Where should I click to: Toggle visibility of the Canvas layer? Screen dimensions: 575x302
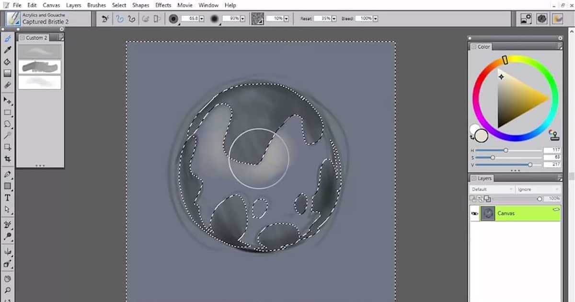pos(475,213)
